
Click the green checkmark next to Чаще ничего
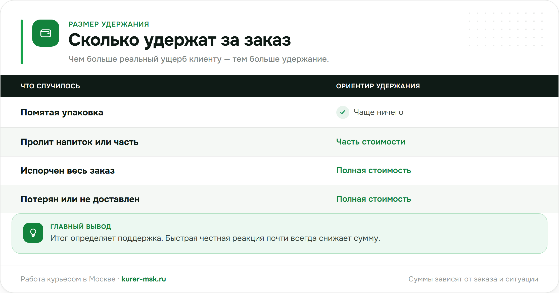[343, 112]
